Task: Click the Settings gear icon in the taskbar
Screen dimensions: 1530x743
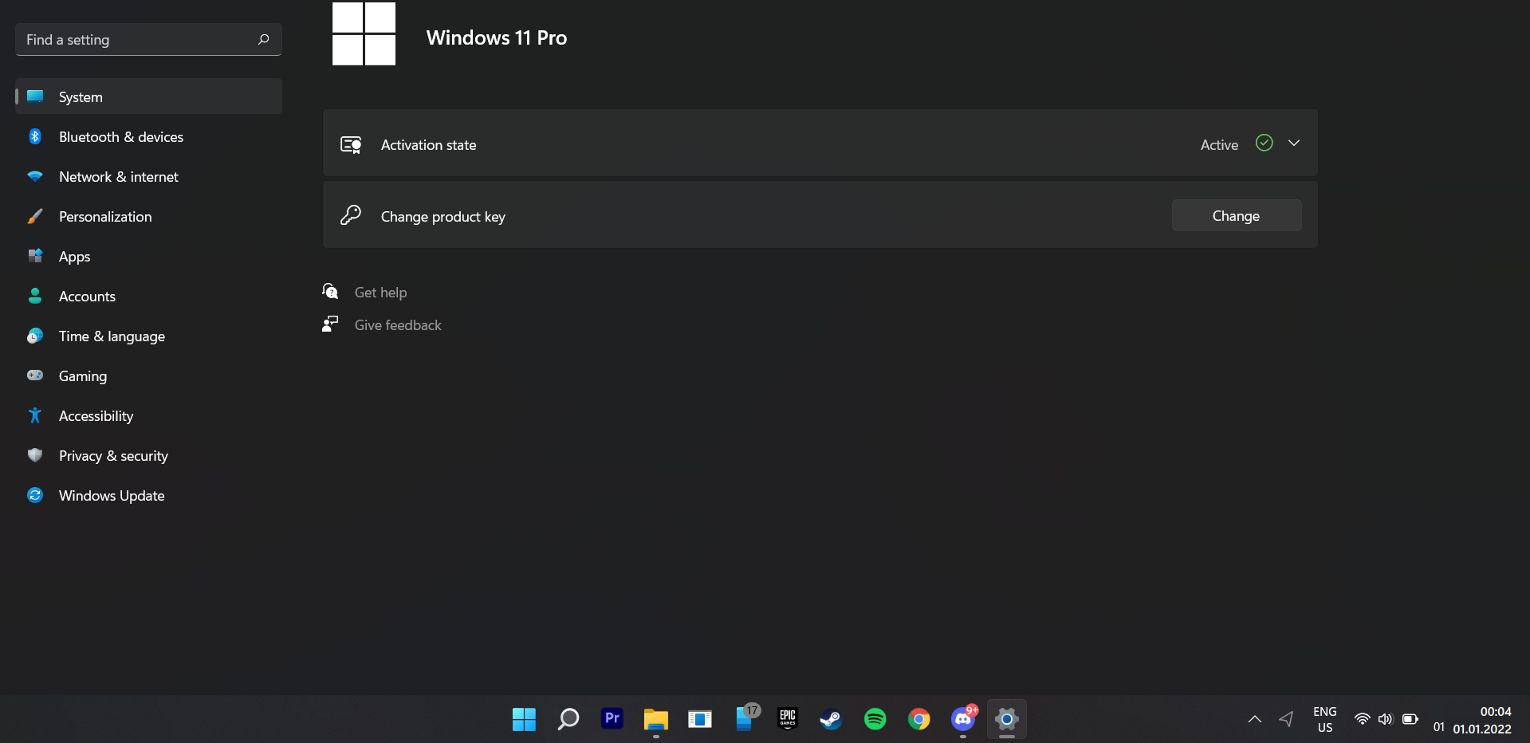Action: 1007,719
